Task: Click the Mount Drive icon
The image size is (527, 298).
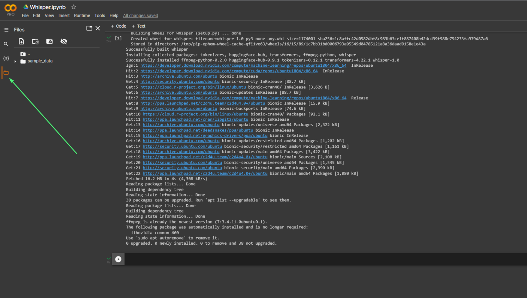Action: [x=49, y=41]
